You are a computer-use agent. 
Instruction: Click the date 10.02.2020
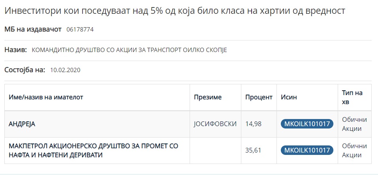pyautogui.click(x=65, y=71)
